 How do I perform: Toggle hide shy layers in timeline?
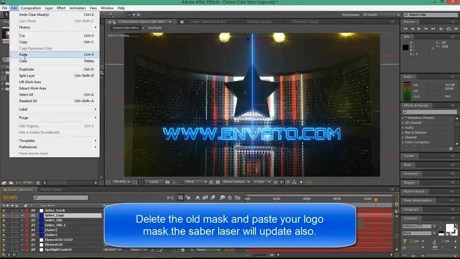coord(198,197)
